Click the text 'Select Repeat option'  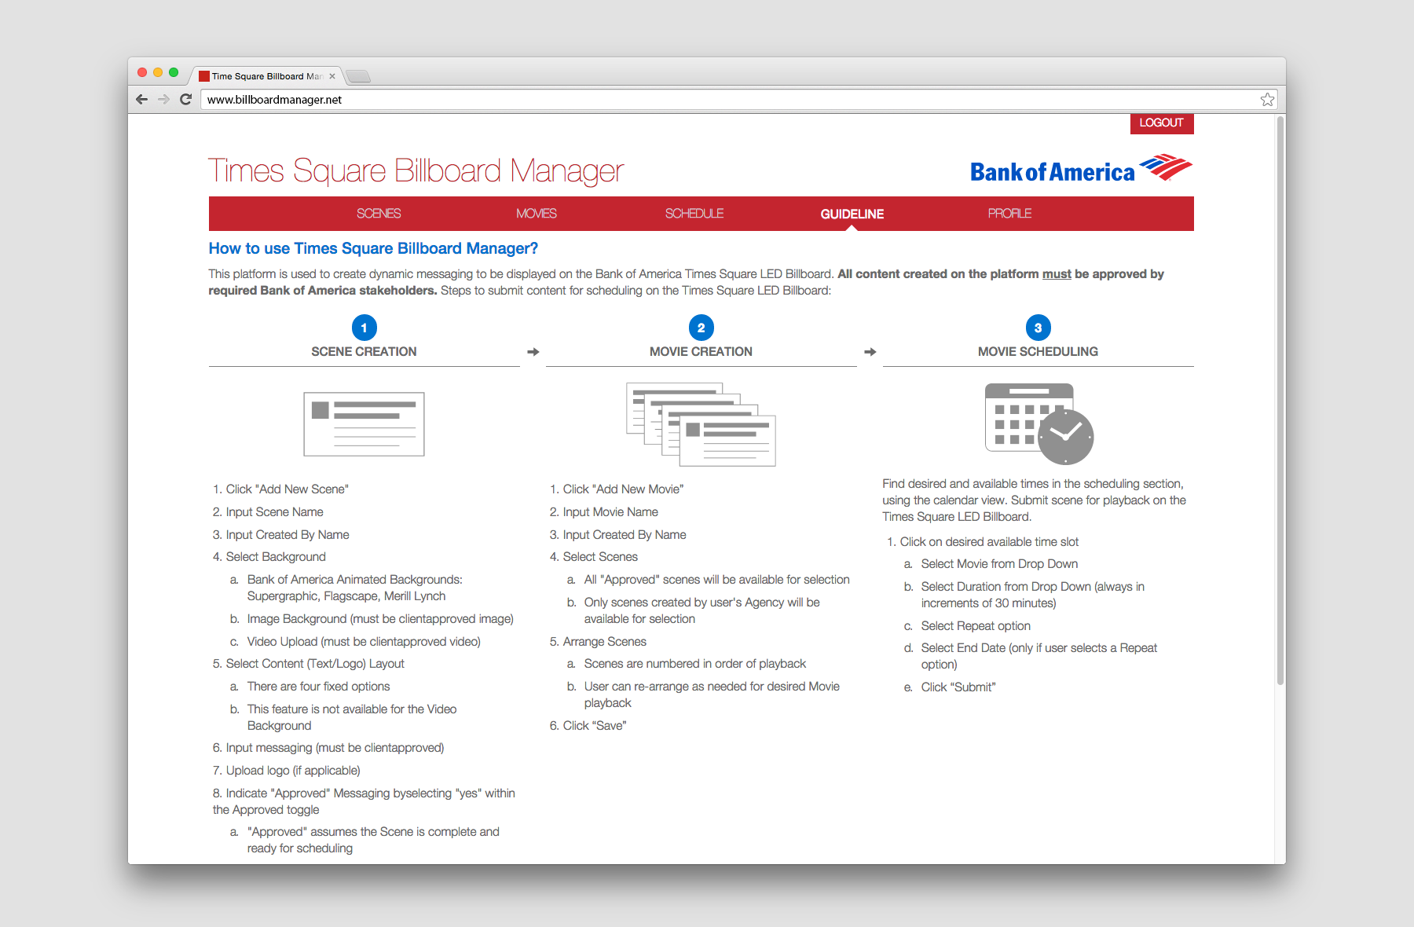coord(976,626)
